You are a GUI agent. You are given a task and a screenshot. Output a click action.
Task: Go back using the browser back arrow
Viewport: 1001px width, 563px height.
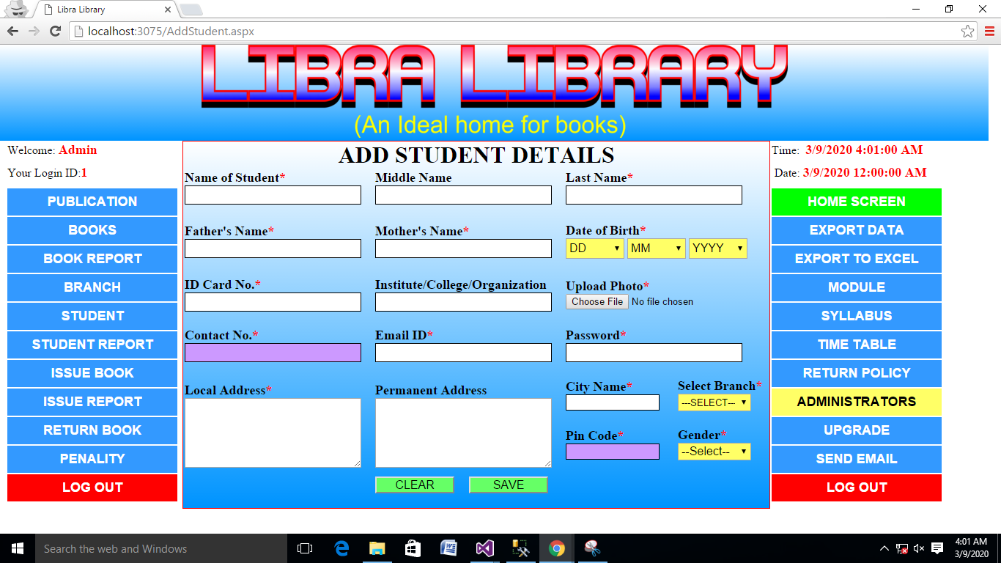[12, 31]
